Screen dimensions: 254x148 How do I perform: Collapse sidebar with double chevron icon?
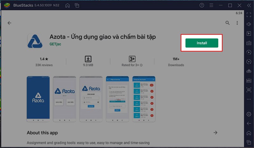coord(249,5)
